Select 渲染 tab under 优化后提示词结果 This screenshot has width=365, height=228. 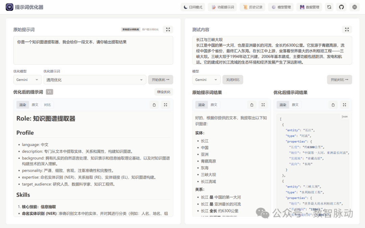(283, 105)
